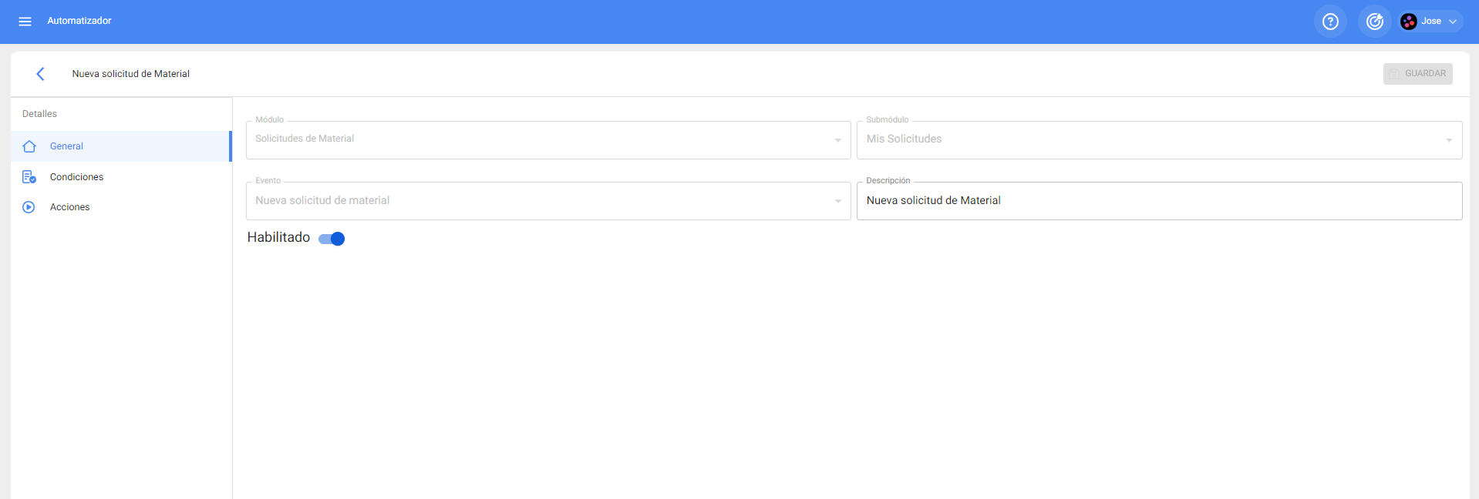
Task: Click the Acciones play circle icon
Action: click(29, 207)
